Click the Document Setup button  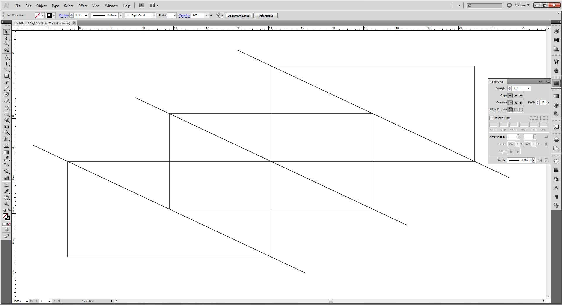point(239,16)
